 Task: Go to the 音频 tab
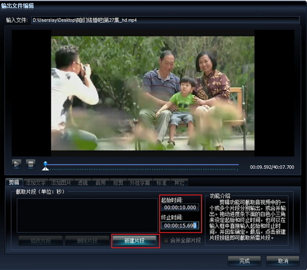[x=101, y=182]
